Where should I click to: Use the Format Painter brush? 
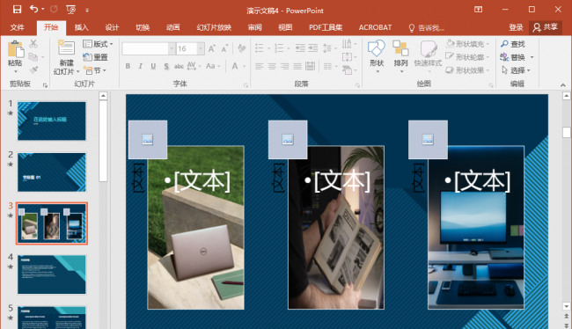tap(33, 69)
